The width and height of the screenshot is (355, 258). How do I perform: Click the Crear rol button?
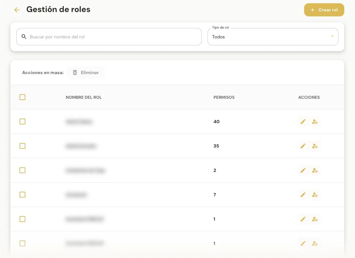(x=324, y=10)
